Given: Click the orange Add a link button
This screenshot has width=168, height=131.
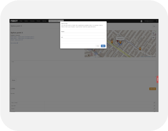Looking at the screenshot, I should (x=153, y=89).
